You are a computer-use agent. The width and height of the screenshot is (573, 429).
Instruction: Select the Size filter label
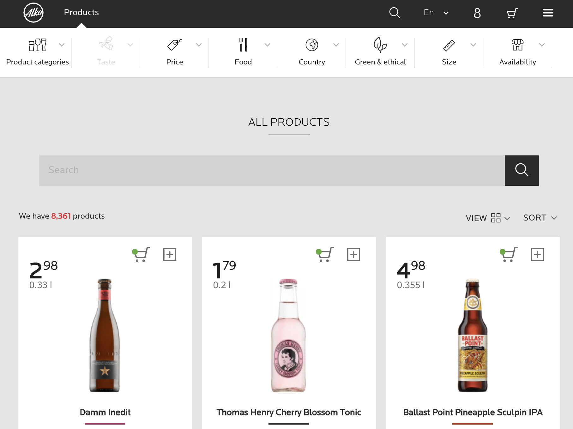tap(449, 62)
